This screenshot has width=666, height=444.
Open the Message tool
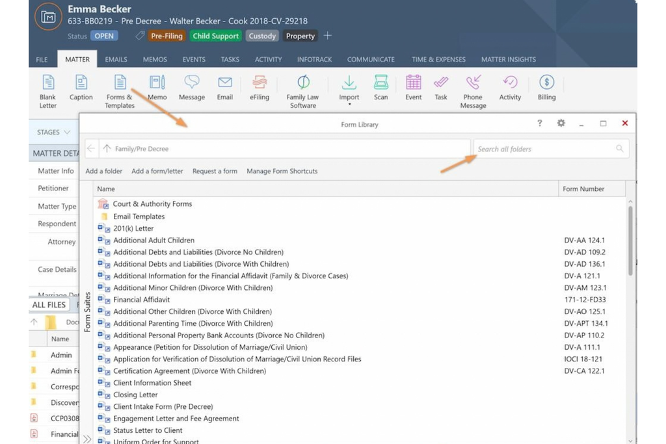[x=192, y=88]
